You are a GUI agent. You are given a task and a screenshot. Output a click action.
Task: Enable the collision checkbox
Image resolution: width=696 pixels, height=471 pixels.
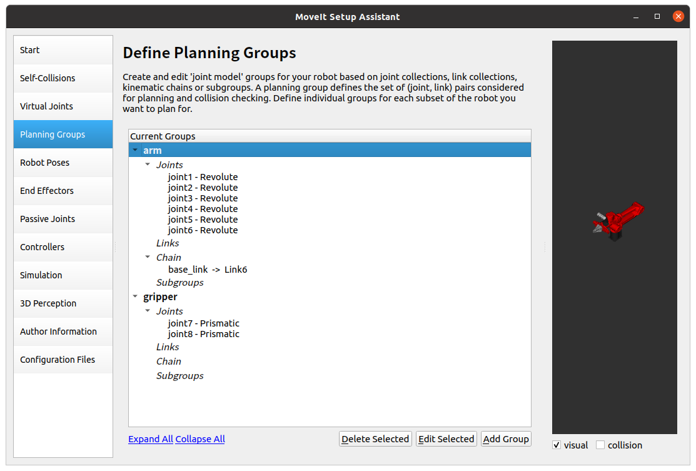pos(600,445)
